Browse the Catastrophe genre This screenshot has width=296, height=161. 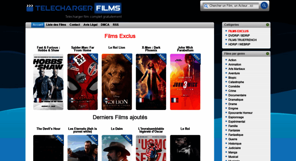pos(236,82)
